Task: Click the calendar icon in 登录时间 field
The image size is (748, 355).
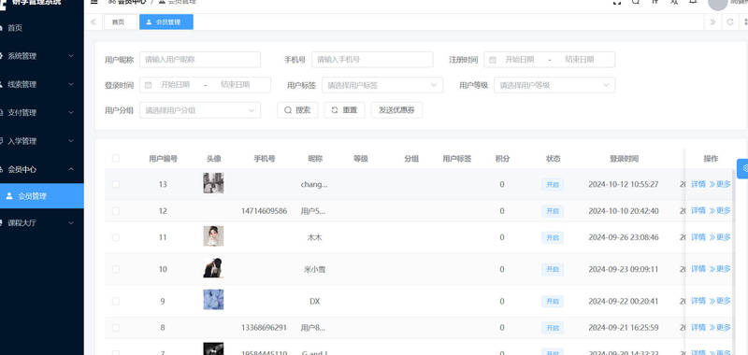Action: [x=149, y=85]
